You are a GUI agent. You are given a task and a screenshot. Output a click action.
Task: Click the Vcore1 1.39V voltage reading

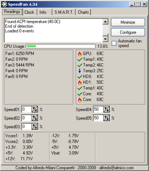[x=19, y=136]
